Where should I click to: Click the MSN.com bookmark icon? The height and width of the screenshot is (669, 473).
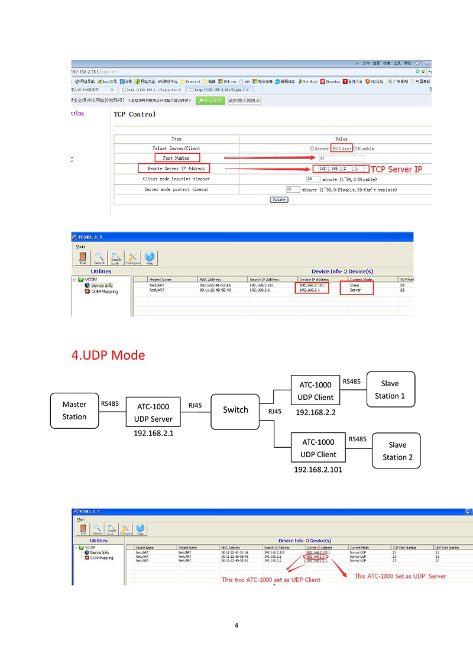point(221,82)
